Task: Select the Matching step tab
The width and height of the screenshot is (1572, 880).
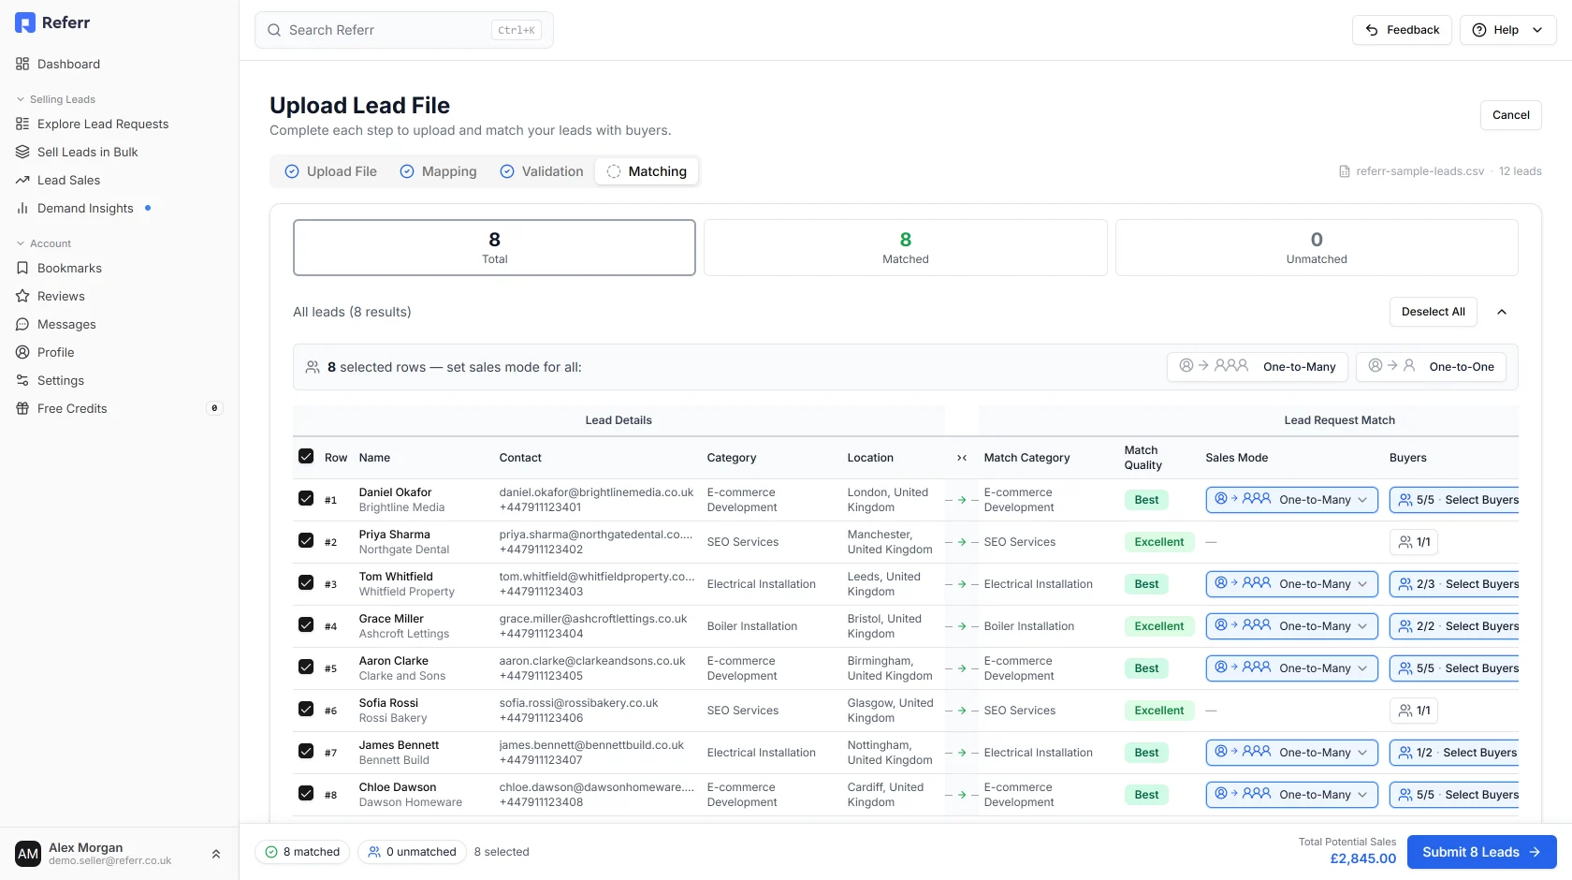Action: point(647,171)
